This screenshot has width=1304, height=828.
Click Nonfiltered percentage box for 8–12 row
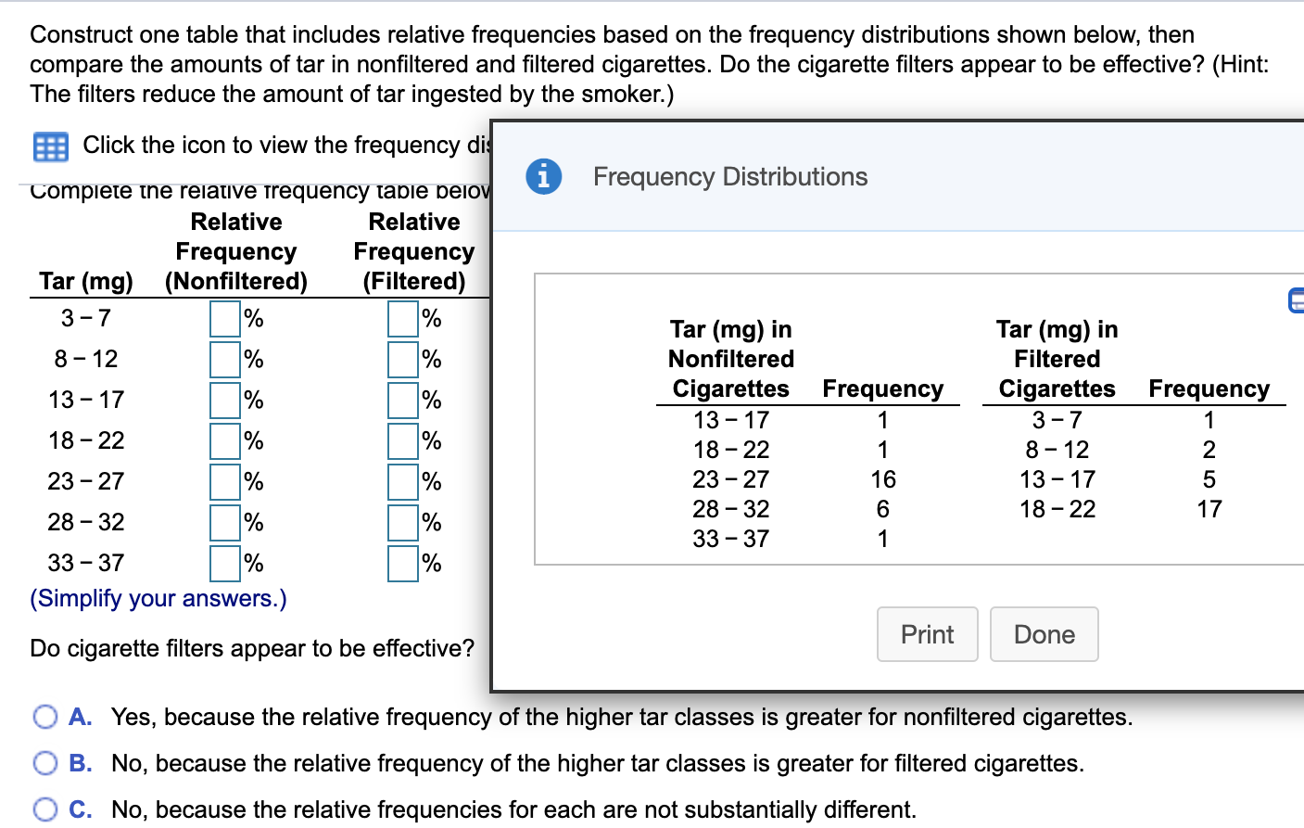click(x=225, y=359)
